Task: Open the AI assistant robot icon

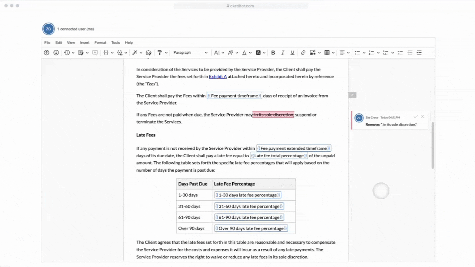Action: (149, 53)
